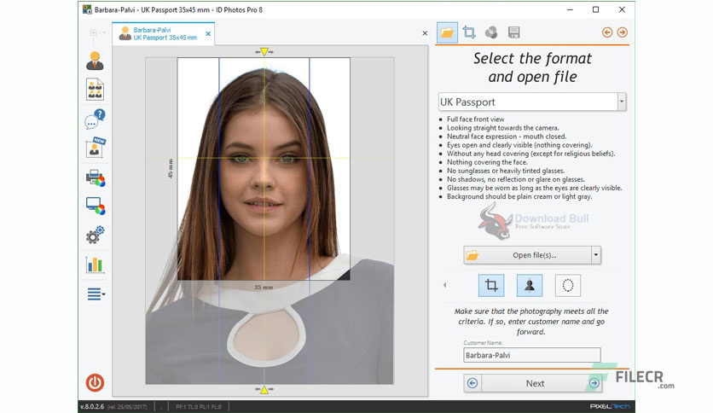The image size is (713, 413).
Task: Open the help chat bubble icon
Action: (x=95, y=119)
